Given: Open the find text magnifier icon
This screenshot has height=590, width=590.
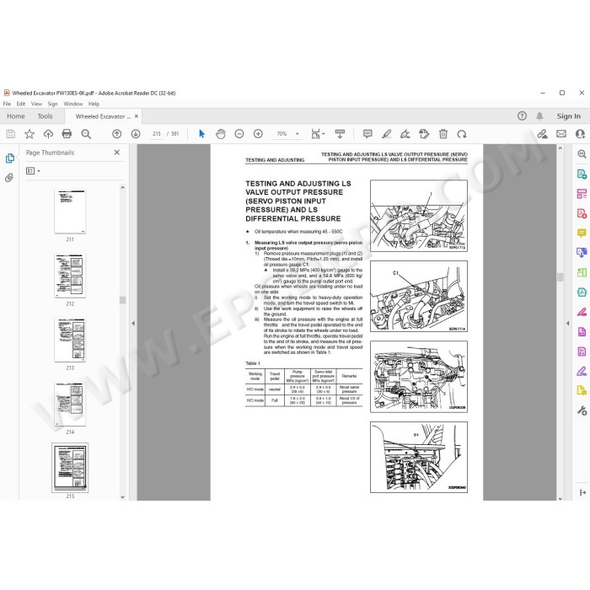Looking at the screenshot, I should pyautogui.click(x=86, y=134).
